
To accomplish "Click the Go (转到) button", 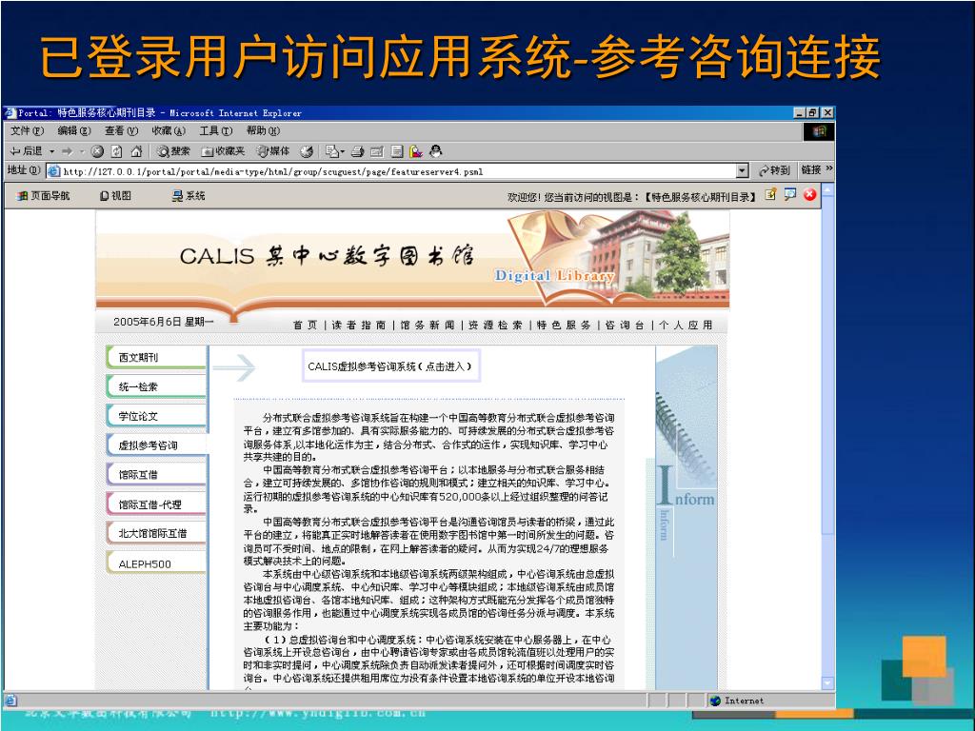I will pos(774,170).
